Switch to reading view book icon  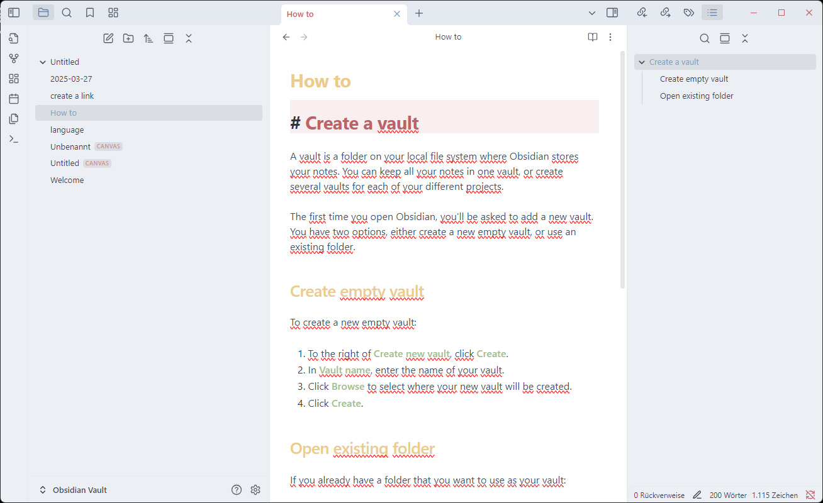593,37
